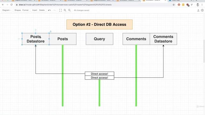The height and width of the screenshot is (115, 205).
Task: Redo the last change
Action: 54,10
